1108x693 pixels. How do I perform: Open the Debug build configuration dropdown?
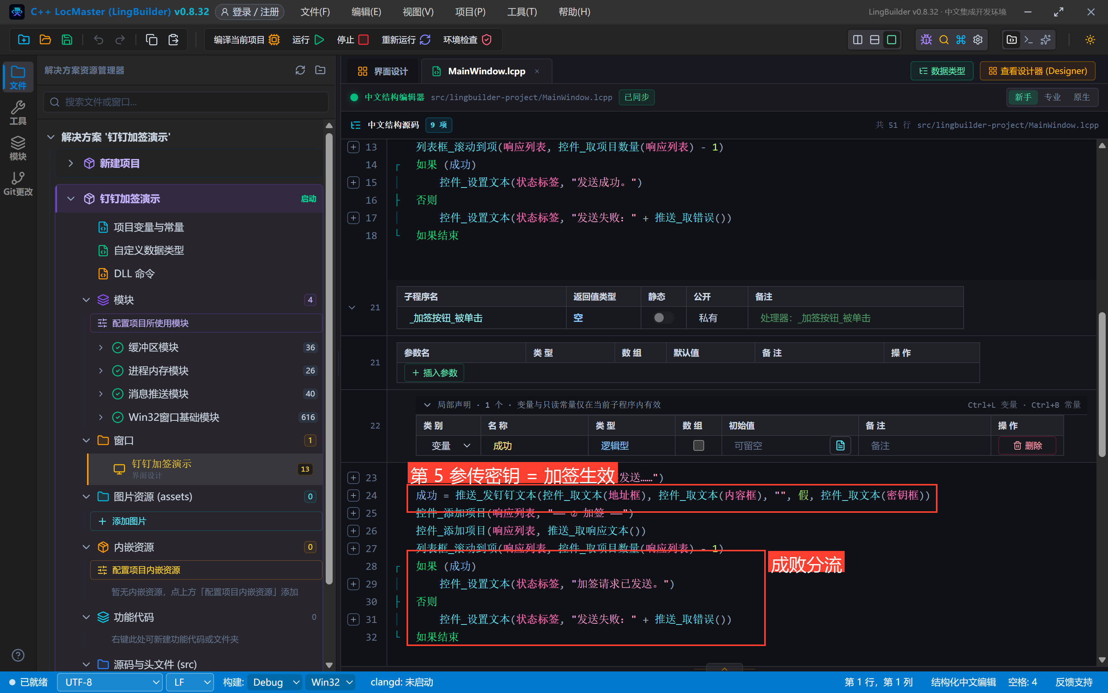pyautogui.click(x=275, y=682)
